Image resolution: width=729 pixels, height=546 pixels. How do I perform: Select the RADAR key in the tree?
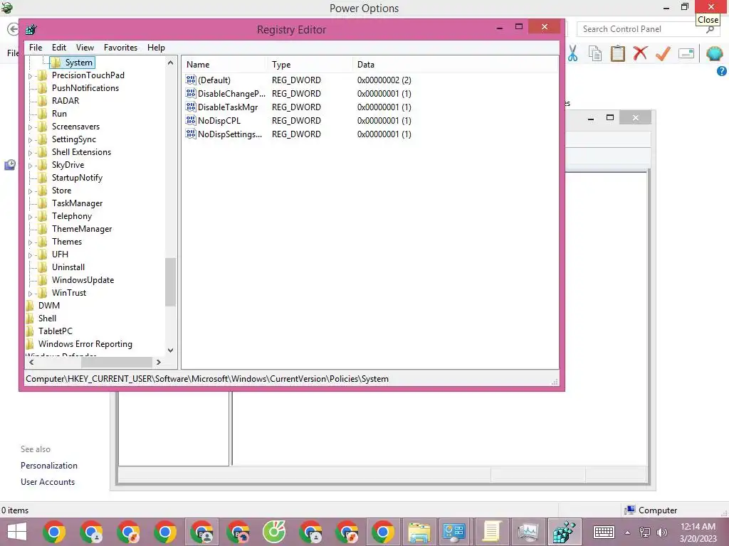(x=65, y=101)
